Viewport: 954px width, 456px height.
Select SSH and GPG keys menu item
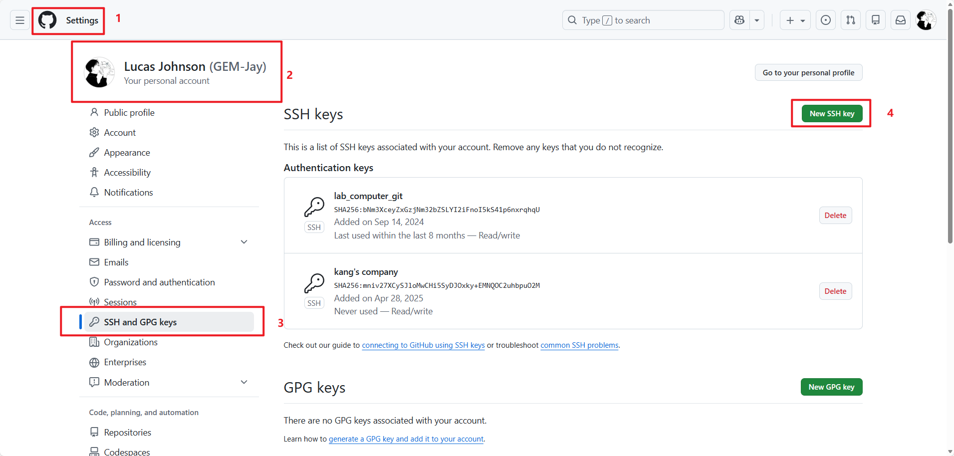point(140,322)
